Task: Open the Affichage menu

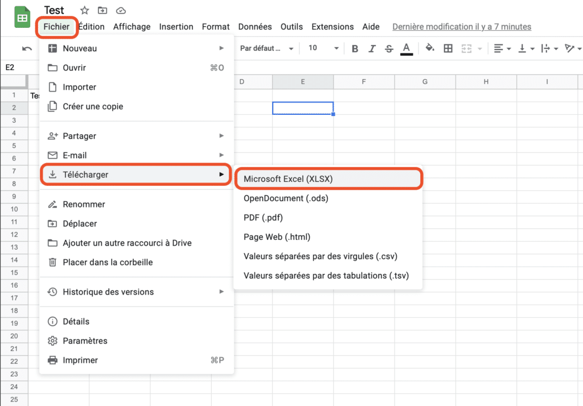Action: (132, 27)
